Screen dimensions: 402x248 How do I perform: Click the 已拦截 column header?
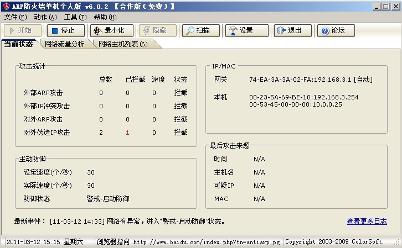(x=136, y=80)
